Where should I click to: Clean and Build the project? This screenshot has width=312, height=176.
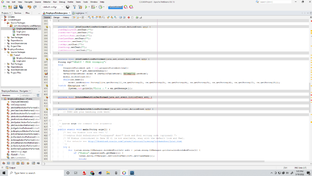tap(80, 6)
